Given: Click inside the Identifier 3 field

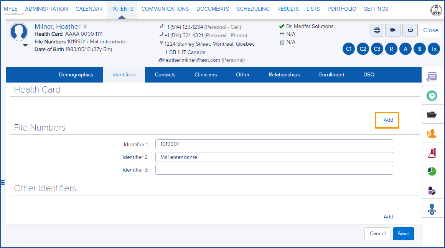Looking at the screenshot, I should point(274,169).
